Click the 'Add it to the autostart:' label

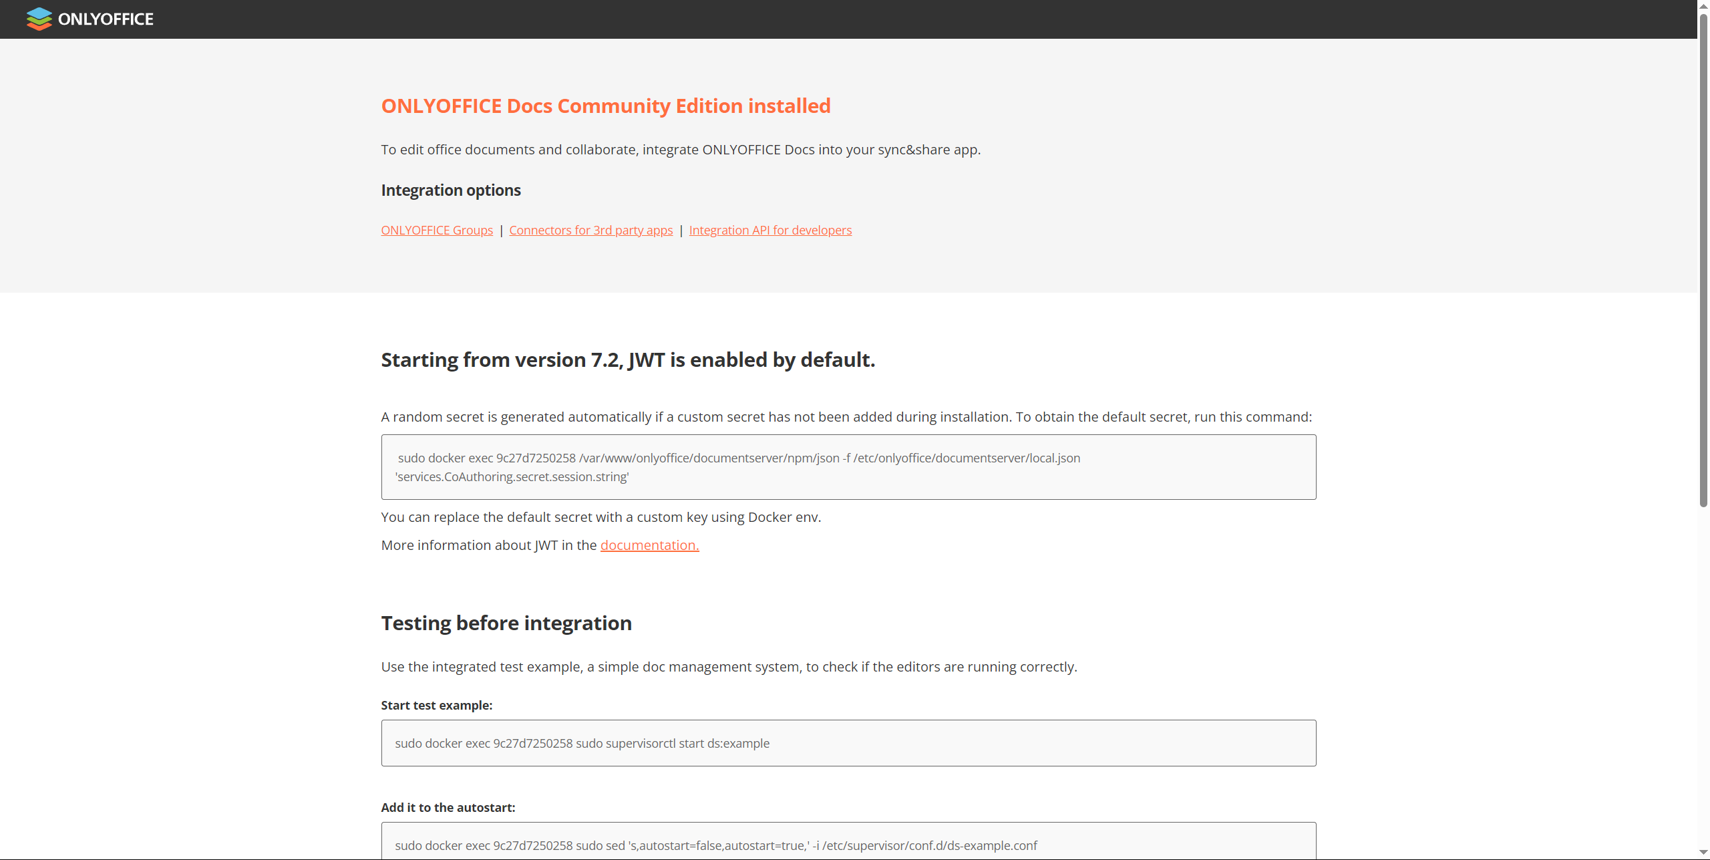[448, 808]
